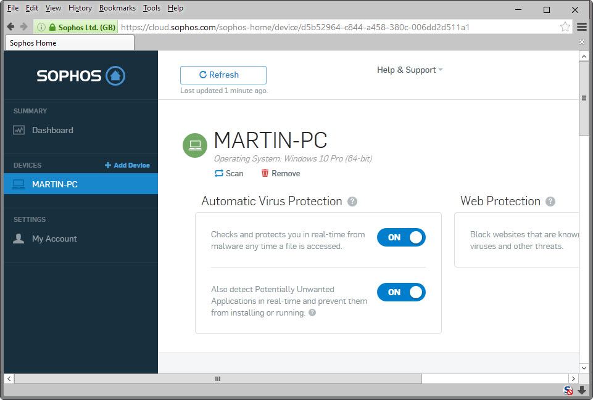Screen dimensions: 593x400
Task: Click the Refresh button
Action: coord(223,75)
